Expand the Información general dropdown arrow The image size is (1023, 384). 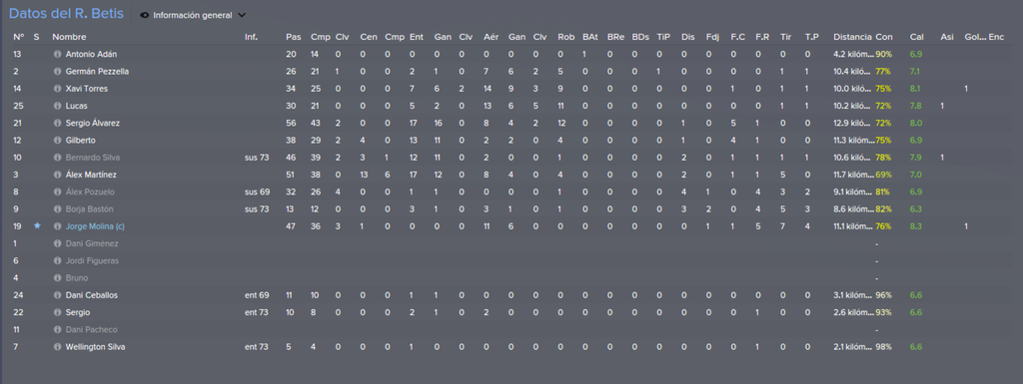pos(242,15)
